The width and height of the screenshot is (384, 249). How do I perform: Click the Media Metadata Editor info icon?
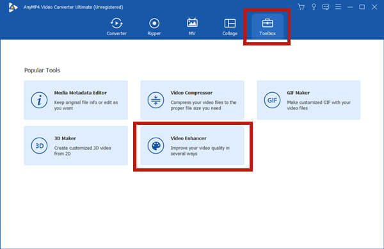[x=39, y=100]
